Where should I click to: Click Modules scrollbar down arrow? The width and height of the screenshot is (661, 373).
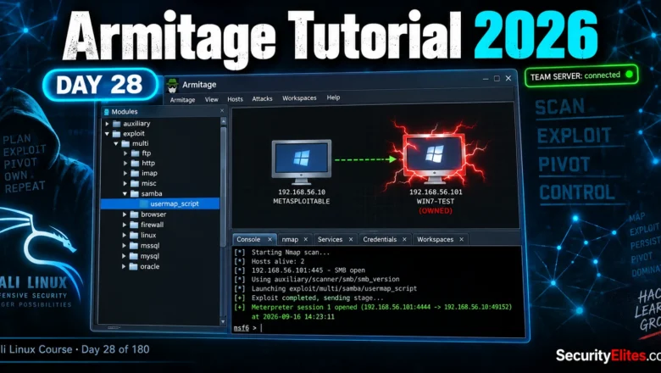pyautogui.click(x=224, y=321)
